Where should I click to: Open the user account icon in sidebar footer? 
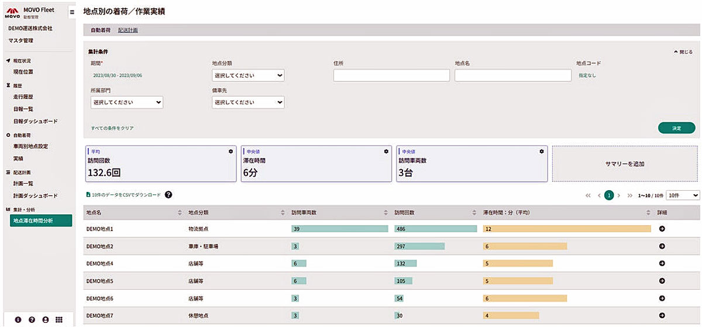pos(45,319)
